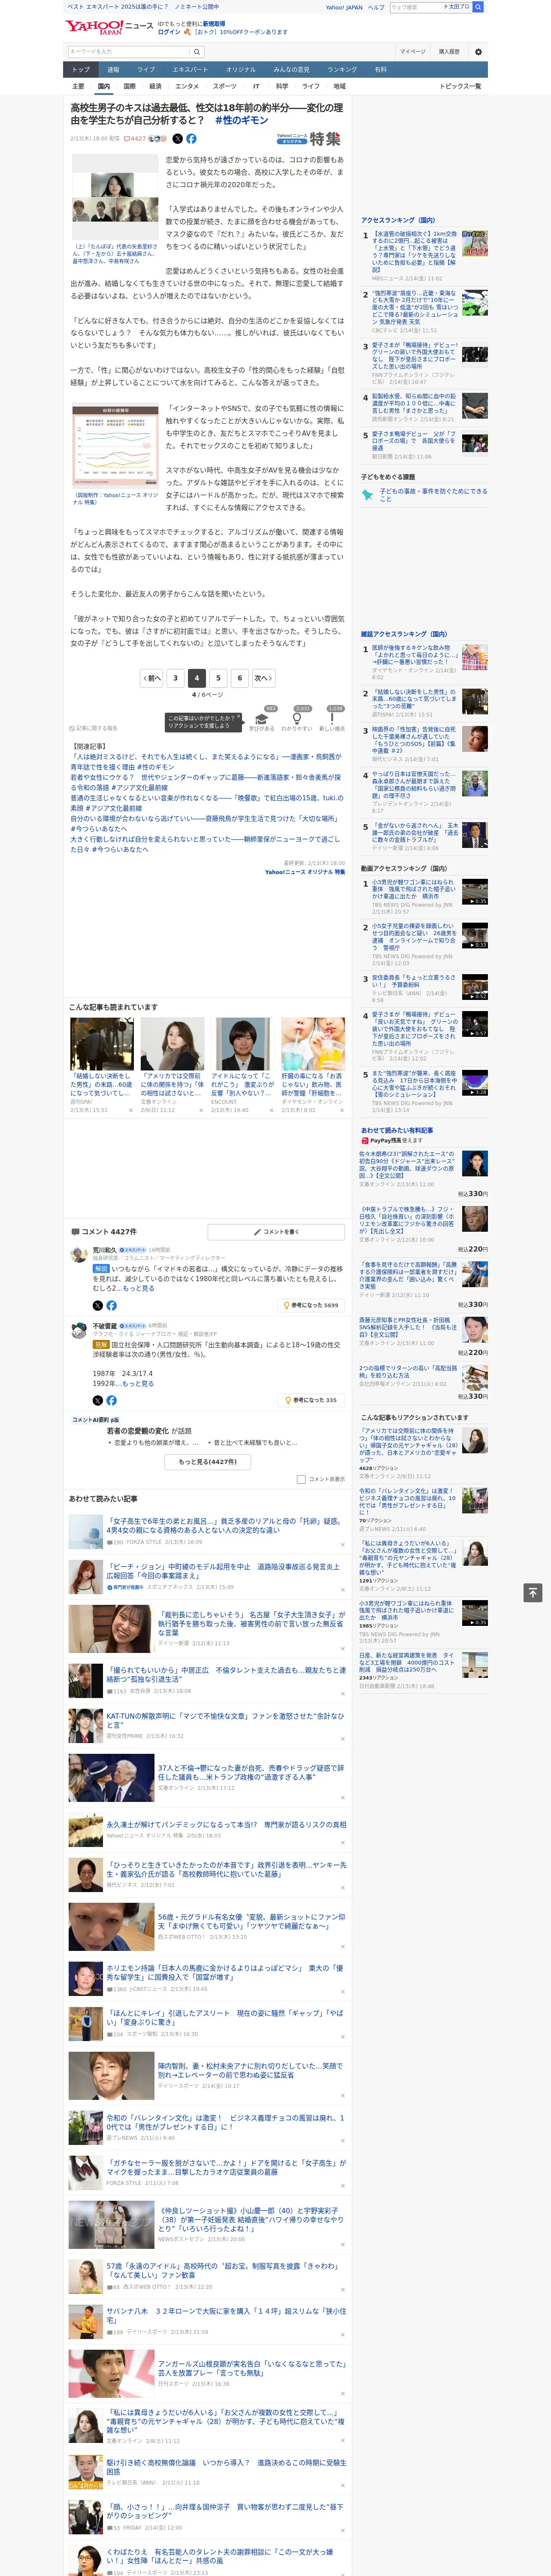Image resolution: width=551 pixels, height=2576 pixels.
Task: Click the 'ログイン' link
Action: [169, 32]
